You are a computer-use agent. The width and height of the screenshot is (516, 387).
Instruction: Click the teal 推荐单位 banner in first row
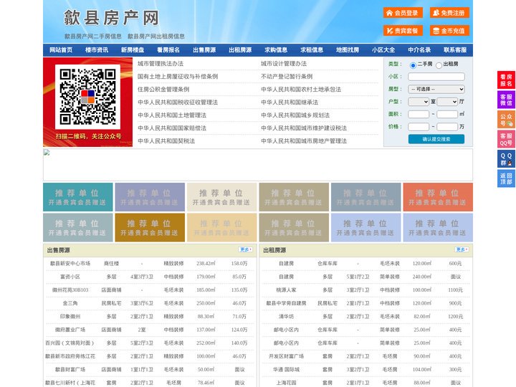pyautogui.click(x=78, y=197)
